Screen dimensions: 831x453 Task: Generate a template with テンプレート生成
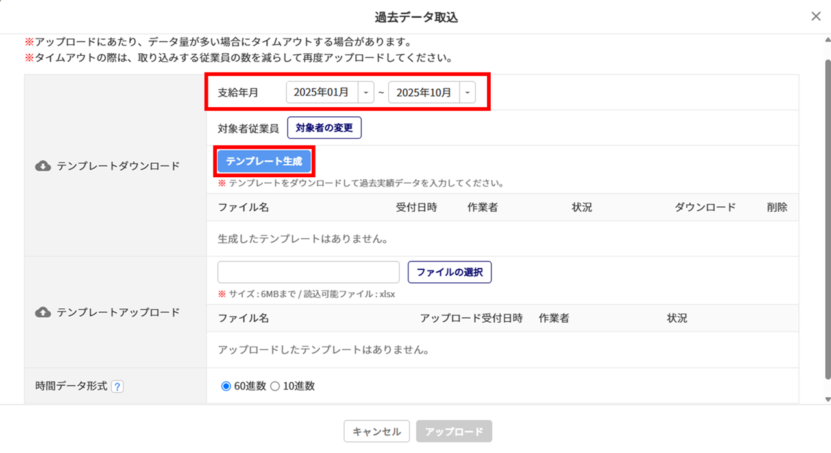pyautogui.click(x=264, y=162)
